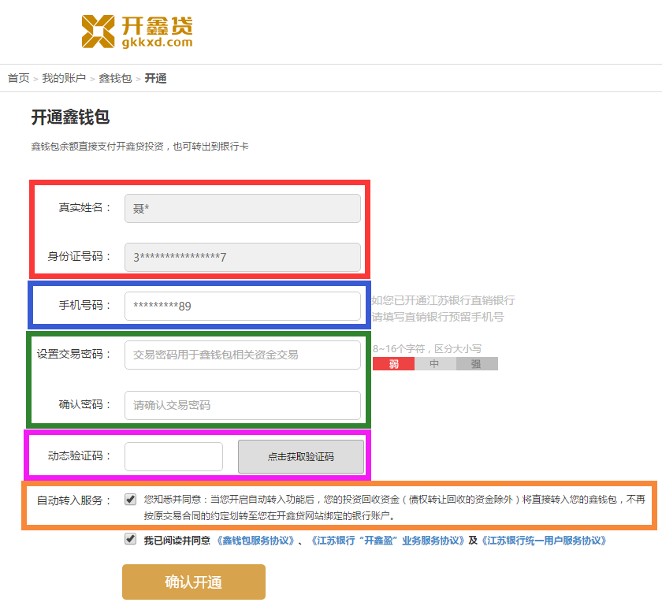Click the 弱 password strength indicator

393,363
